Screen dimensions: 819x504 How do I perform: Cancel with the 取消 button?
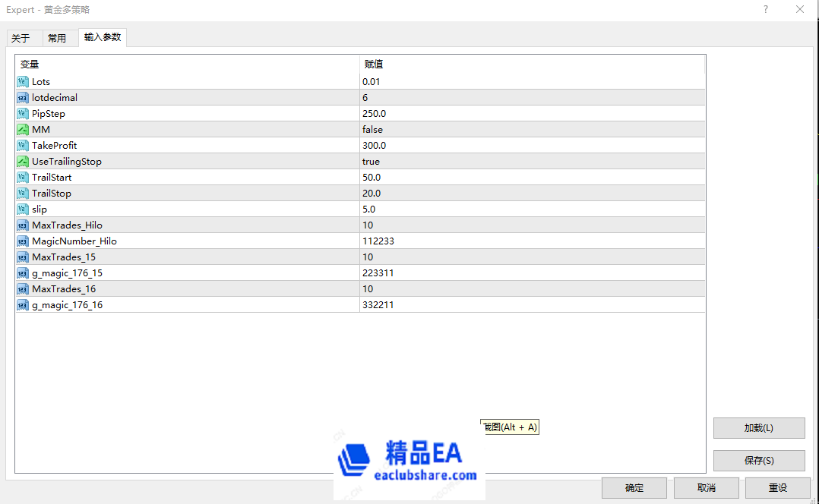coord(707,488)
